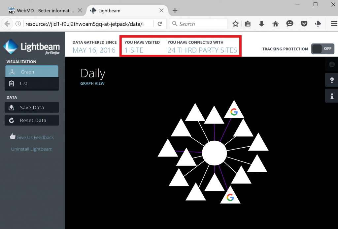Switch to the List visualization

(32, 83)
